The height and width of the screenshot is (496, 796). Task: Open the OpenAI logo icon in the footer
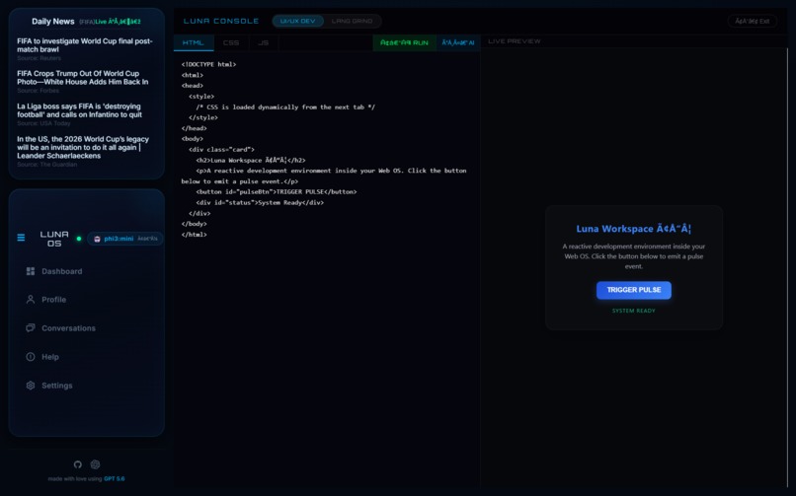95,464
